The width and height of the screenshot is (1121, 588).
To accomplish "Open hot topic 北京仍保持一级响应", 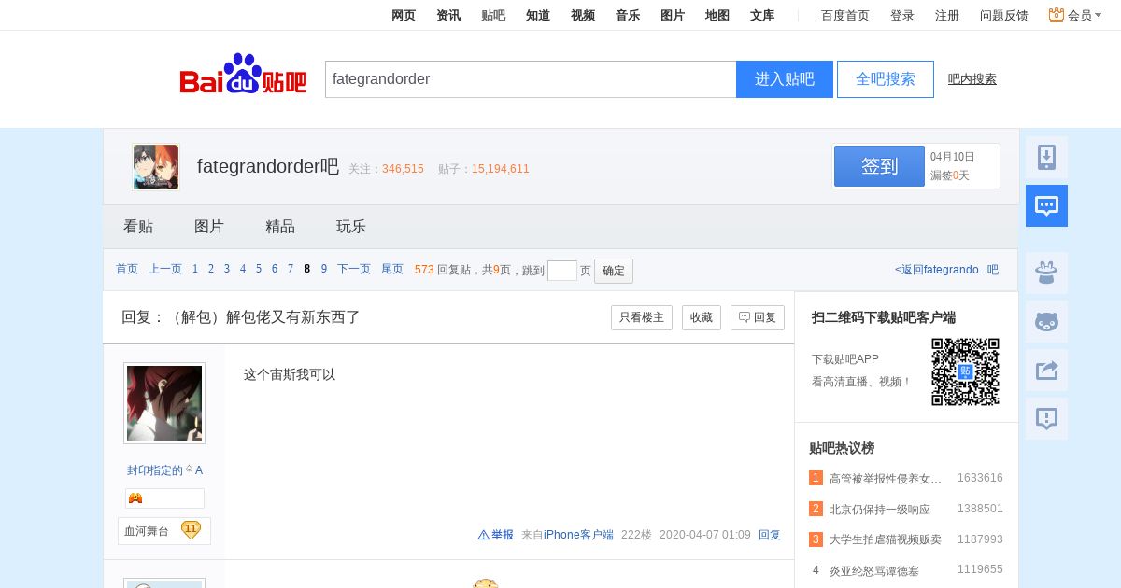I will (880, 509).
